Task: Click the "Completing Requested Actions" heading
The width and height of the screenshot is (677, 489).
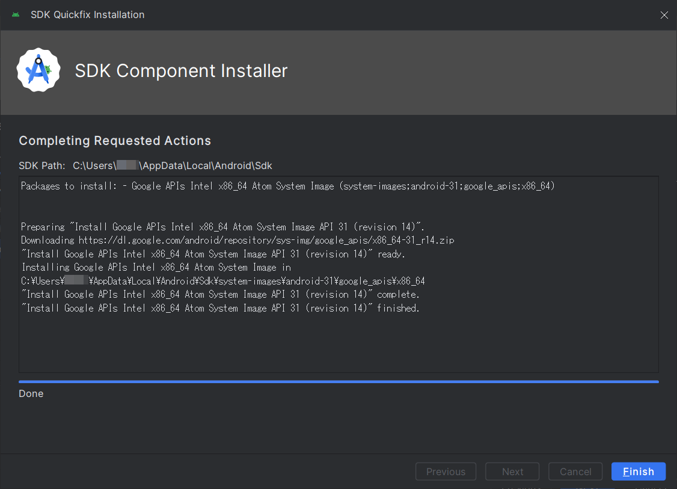Action: pos(115,141)
